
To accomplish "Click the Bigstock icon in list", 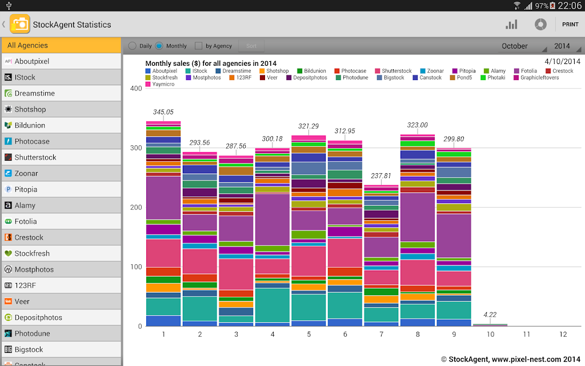I will pyautogui.click(x=8, y=349).
